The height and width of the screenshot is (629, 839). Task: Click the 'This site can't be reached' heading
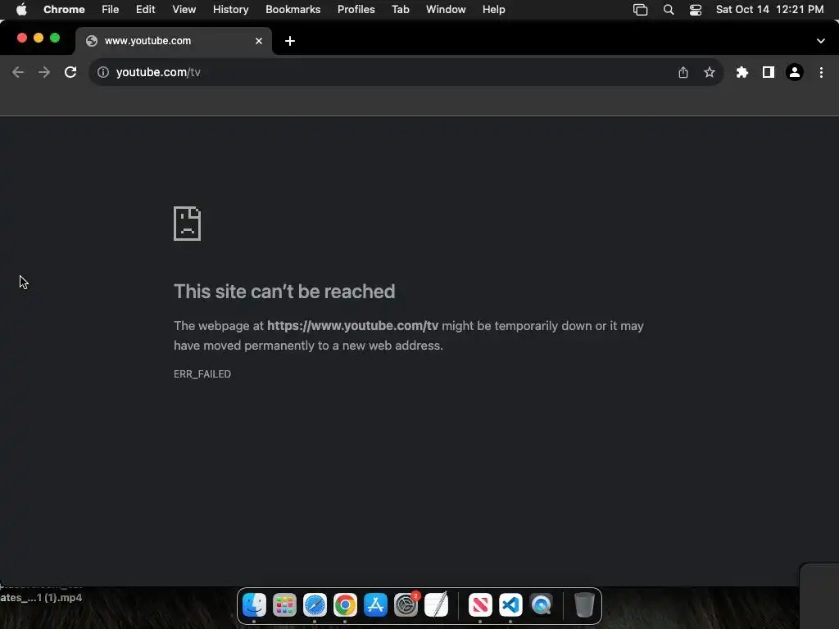[284, 292]
